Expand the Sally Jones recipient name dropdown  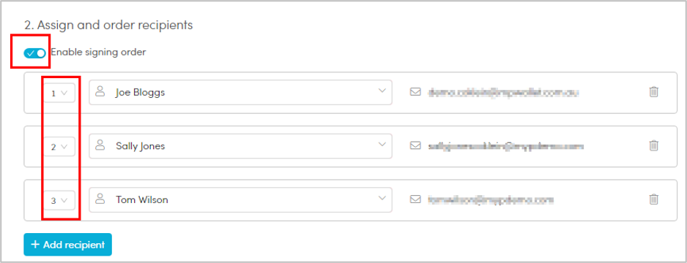click(x=240, y=146)
